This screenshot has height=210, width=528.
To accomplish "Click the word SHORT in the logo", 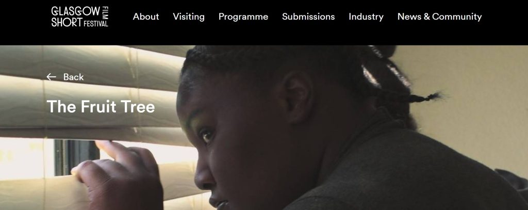I will 67,22.
